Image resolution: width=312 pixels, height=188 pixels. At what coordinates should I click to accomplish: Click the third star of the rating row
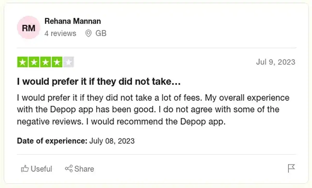pyautogui.click(x=45, y=62)
